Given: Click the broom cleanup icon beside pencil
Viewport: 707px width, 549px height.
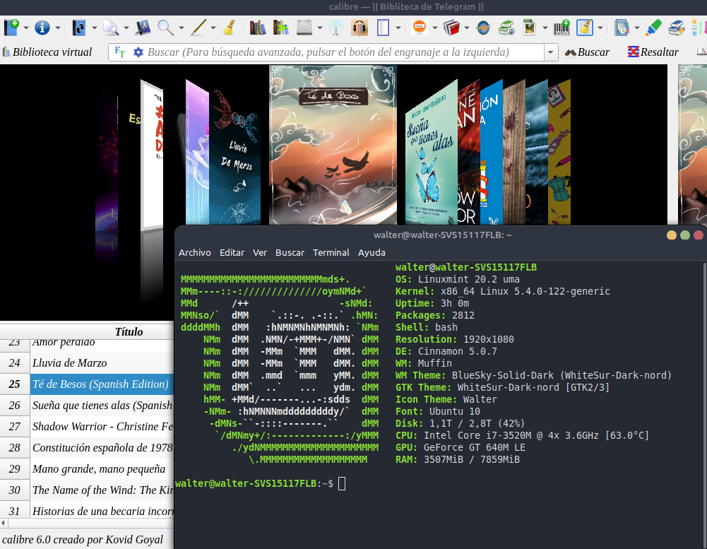Looking at the screenshot, I should tap(229, 28).
